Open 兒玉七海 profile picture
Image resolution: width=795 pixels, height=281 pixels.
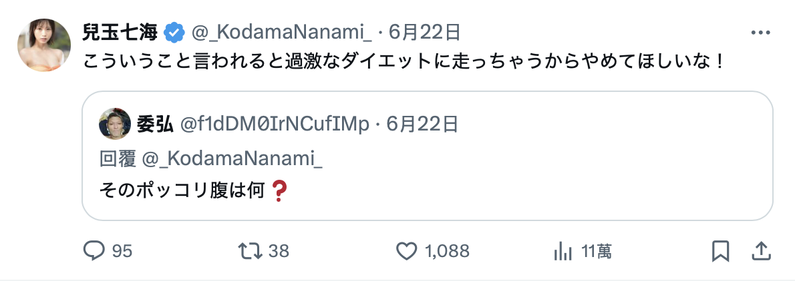pos(44,45)
